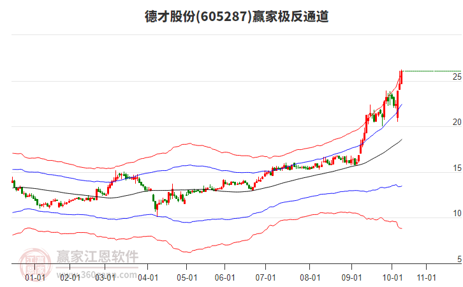
Task: Click the latest red candlestick at the peak
Action: coord(401,77)
